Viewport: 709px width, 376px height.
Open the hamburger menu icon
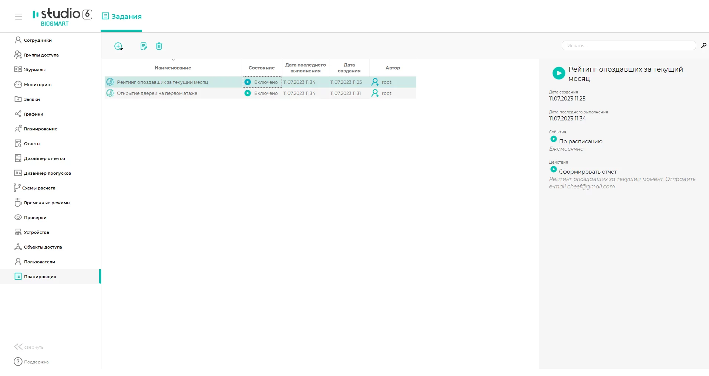coord(19,17)
